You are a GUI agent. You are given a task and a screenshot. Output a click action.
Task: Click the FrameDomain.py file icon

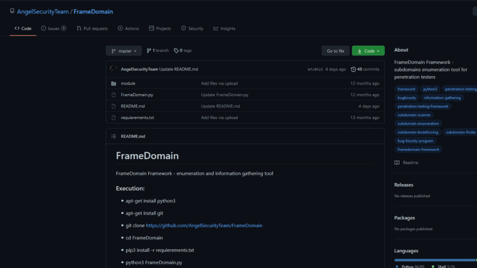tap(114, 95)
